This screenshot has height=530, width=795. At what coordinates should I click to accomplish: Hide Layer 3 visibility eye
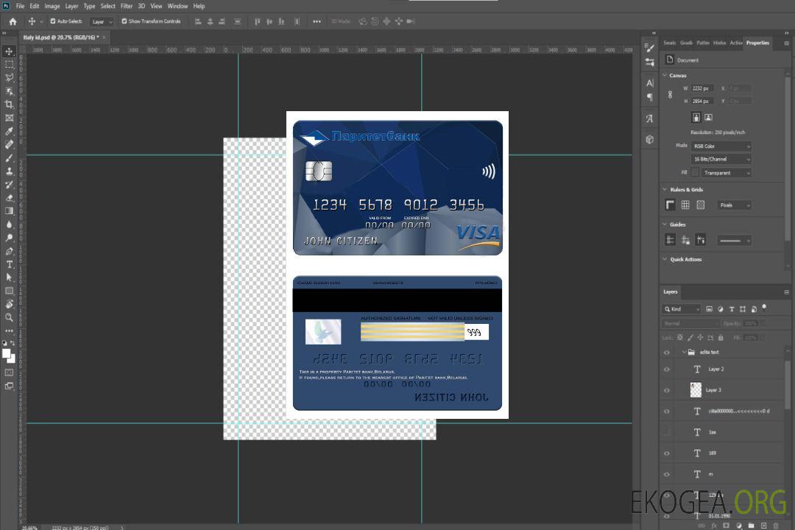(x=667, y=391)
